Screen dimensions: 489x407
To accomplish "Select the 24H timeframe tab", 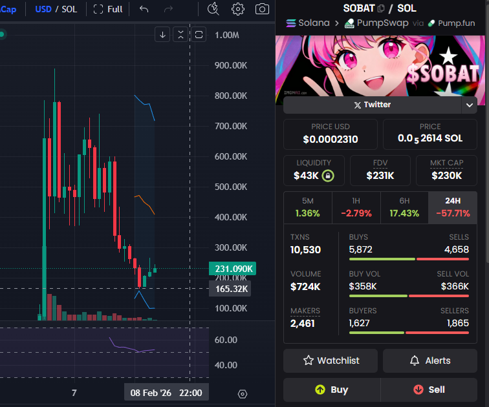I will click(453, 207).
